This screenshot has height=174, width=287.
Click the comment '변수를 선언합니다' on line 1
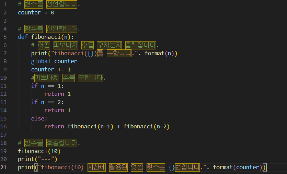coord(51,4)
